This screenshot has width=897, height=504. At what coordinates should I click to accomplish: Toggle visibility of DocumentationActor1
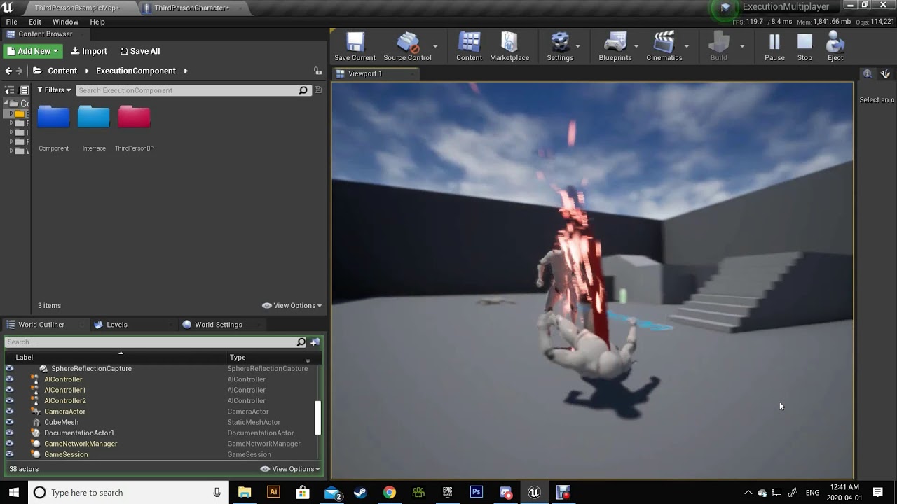click(9, 433)
